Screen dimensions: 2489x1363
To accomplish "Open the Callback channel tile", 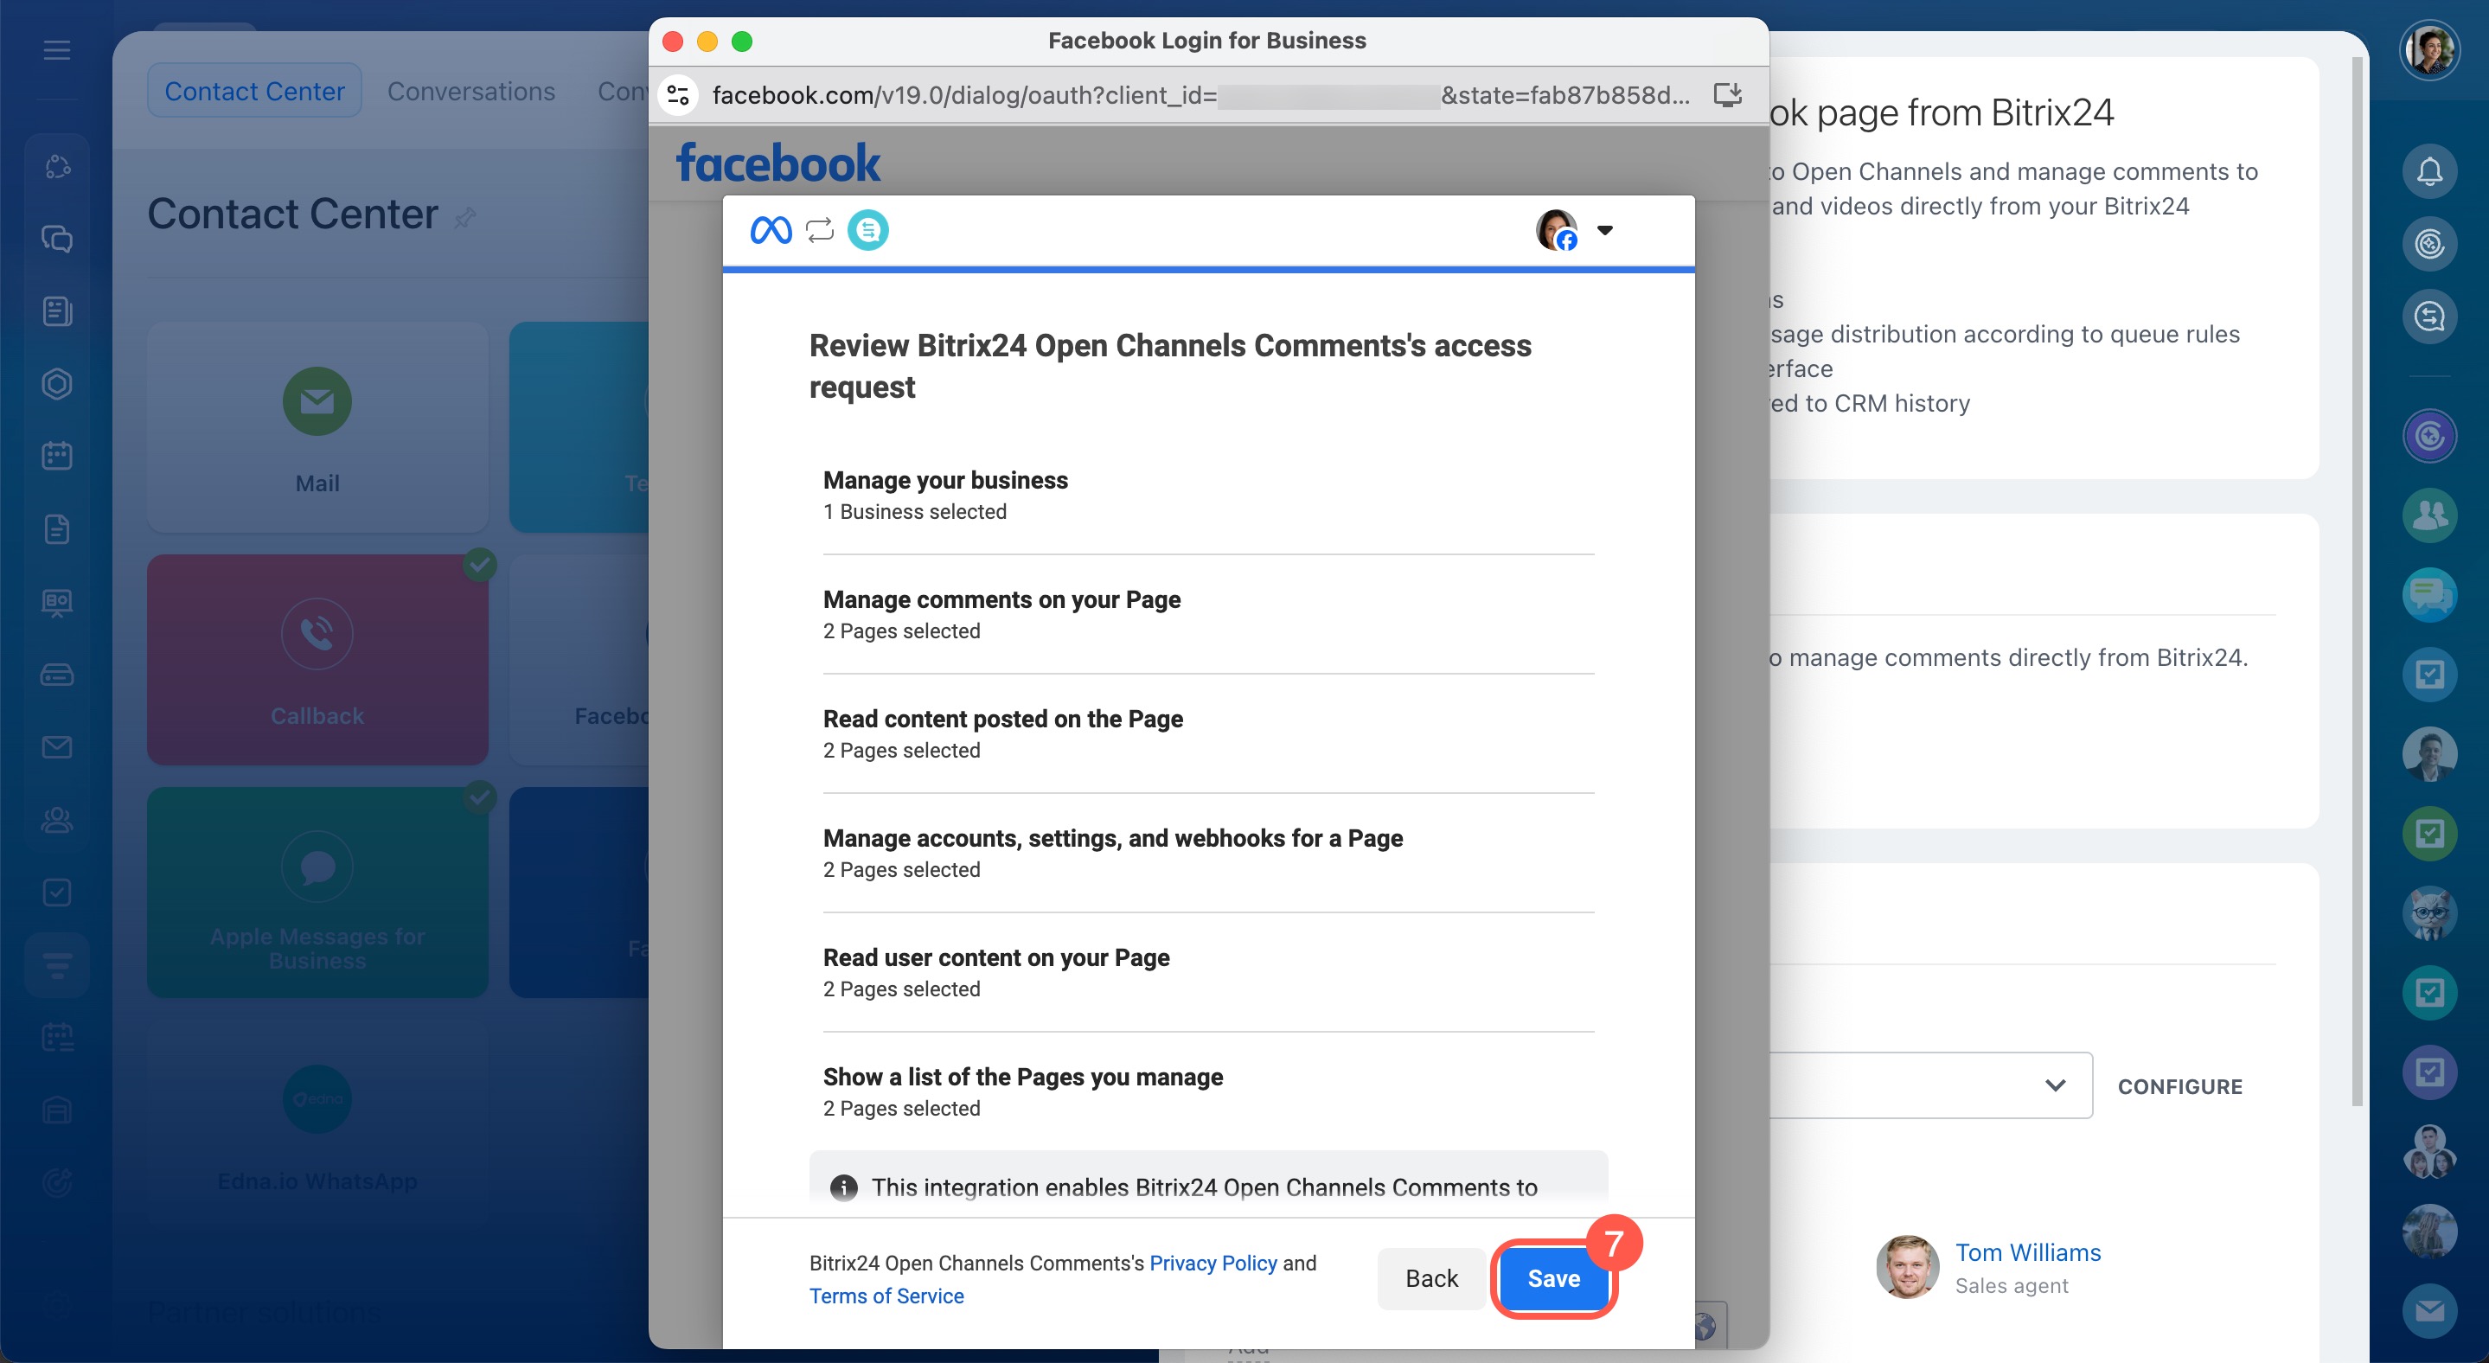I will (x=317, y=659).
